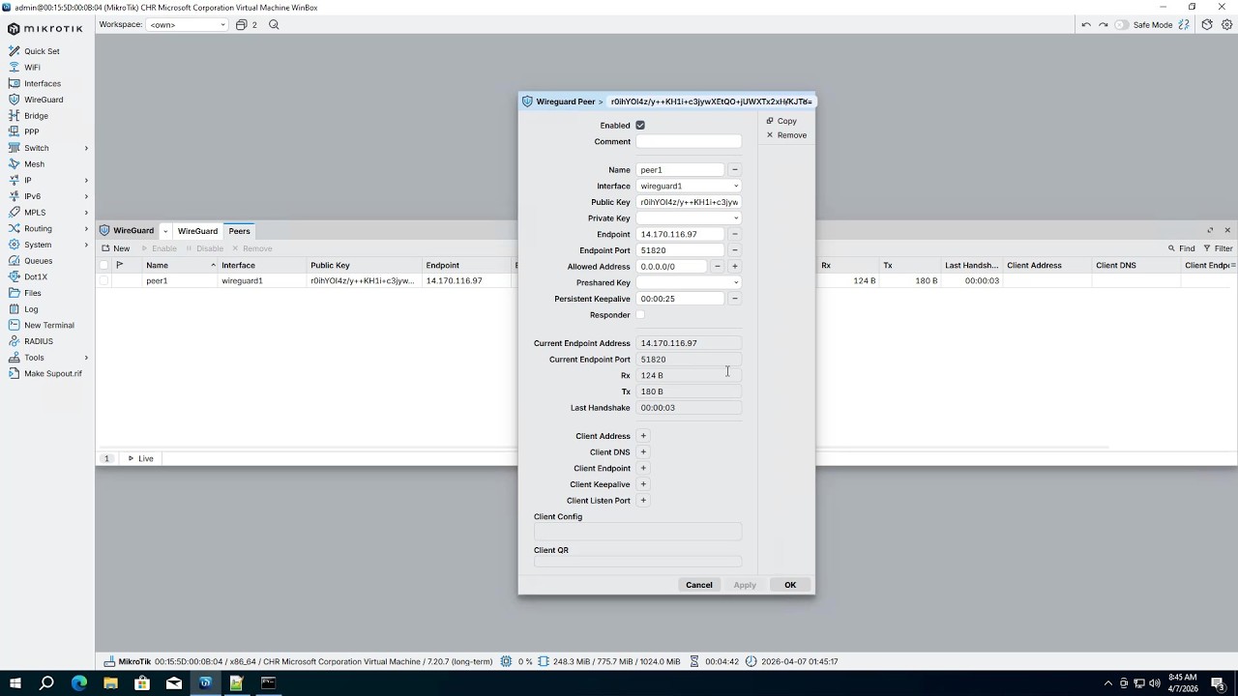This screenshot has height=696, width=1238.
Task: Open Interfaces in sidebar
Action: click(x=43, y=83)
